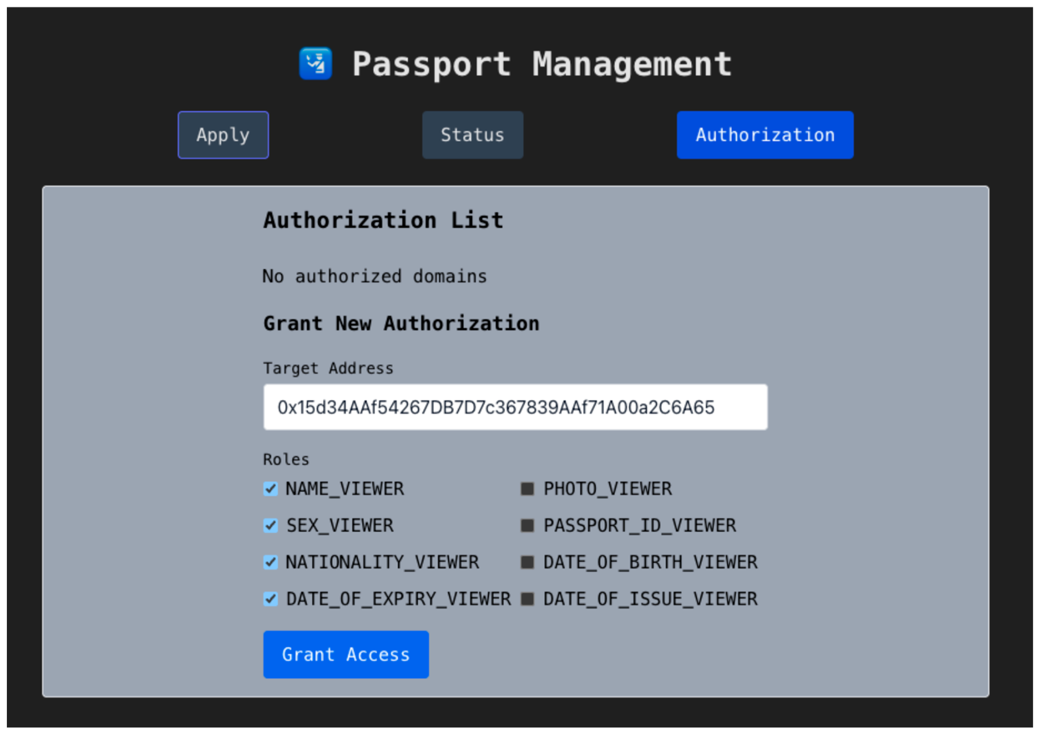Click the passport control emoji icon
Image resolution: width=1041 pixels, height=737 pixels.
click(316, 64)
